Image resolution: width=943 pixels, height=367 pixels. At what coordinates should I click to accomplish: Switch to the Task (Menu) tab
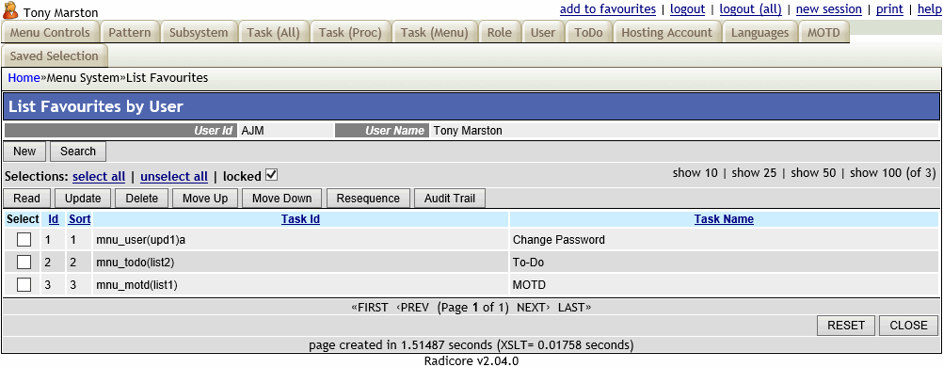[435, 33]
